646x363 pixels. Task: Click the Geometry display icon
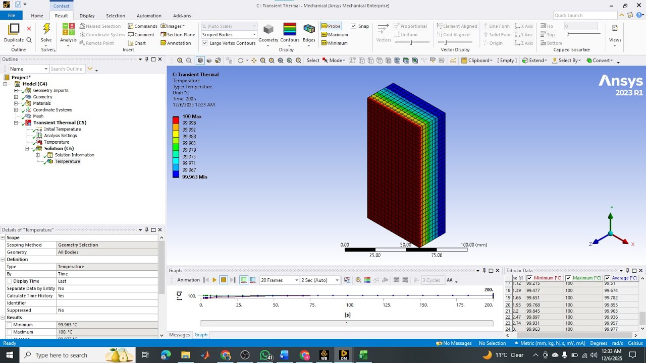click(x=268, y=29)
